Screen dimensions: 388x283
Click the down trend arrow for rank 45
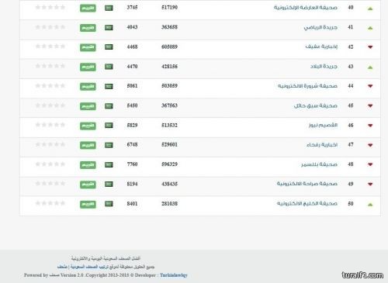370,105
